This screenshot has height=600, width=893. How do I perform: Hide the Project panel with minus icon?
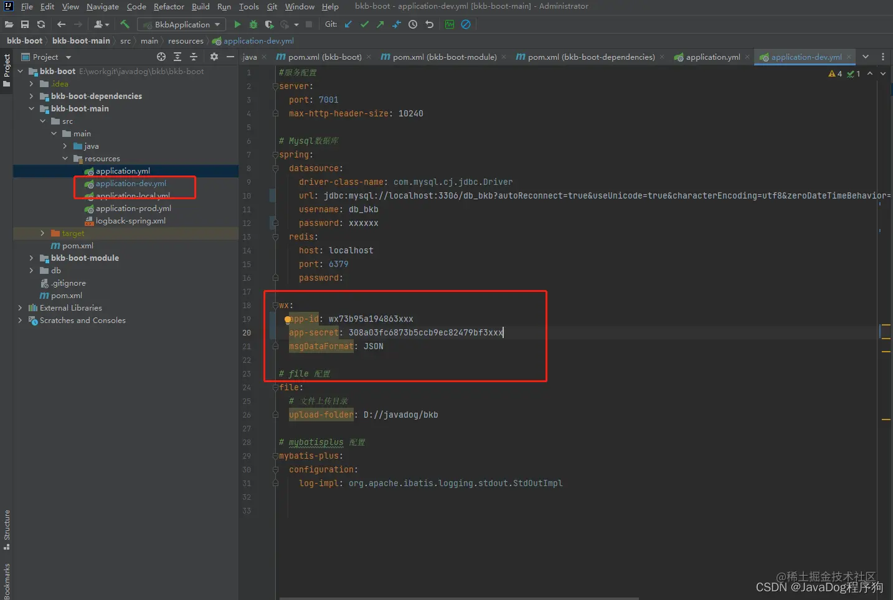click(x=230, y=57)
